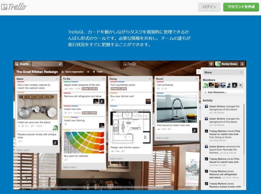The width and height of the screenshot is (261, 194).
Task: Open the Bobby Grace profile menu
Action: pos(226,64)
